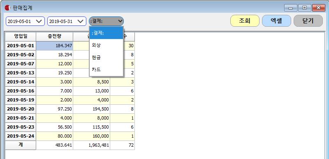Select the 2019-05-21 row header
Image resolution: width=329 pixels, height=159 pixels.
(x=21, y=118)
